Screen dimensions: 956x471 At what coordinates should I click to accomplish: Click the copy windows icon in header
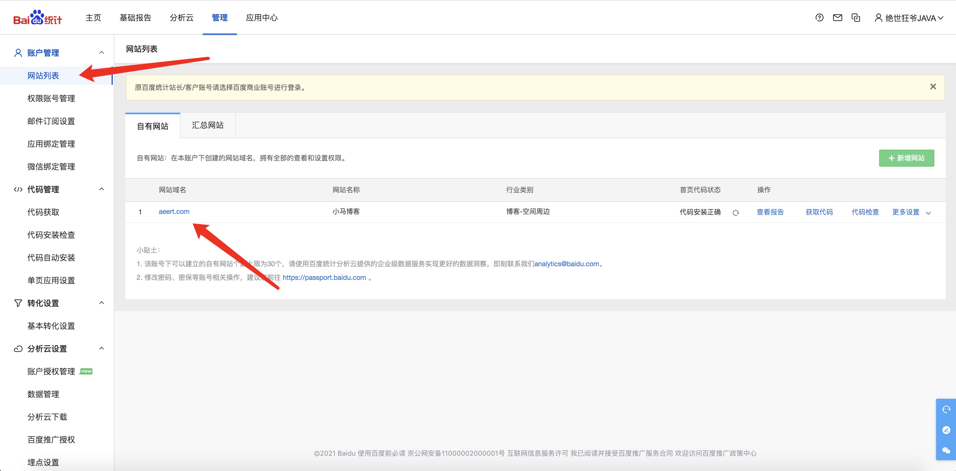click(856, 17)
